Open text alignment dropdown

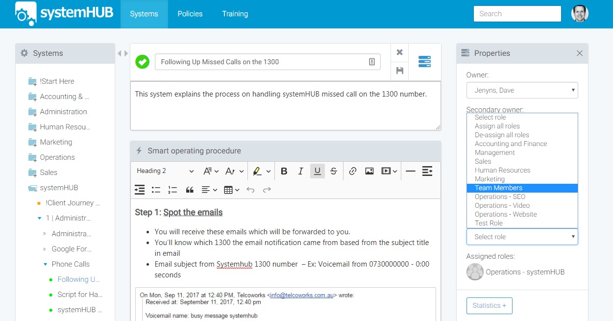coord(209,190)
